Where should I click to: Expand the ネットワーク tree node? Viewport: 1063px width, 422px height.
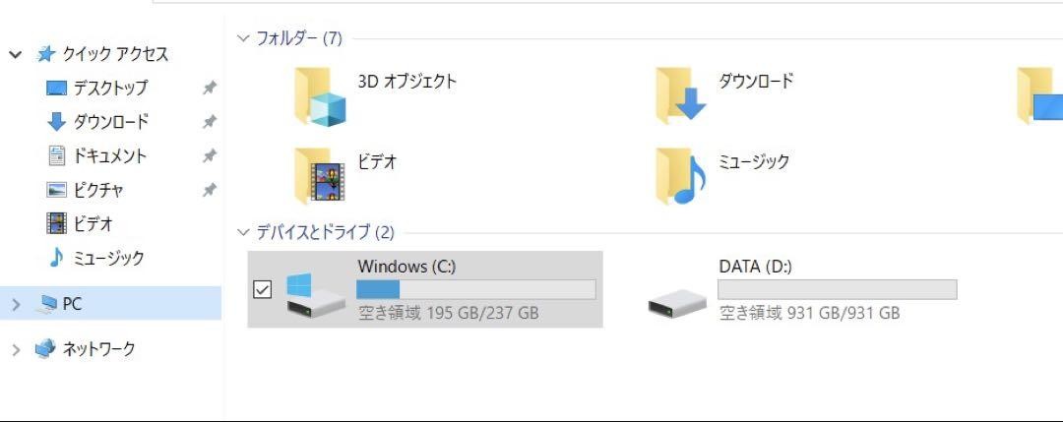pyautogui.click(x=17, y=349)
